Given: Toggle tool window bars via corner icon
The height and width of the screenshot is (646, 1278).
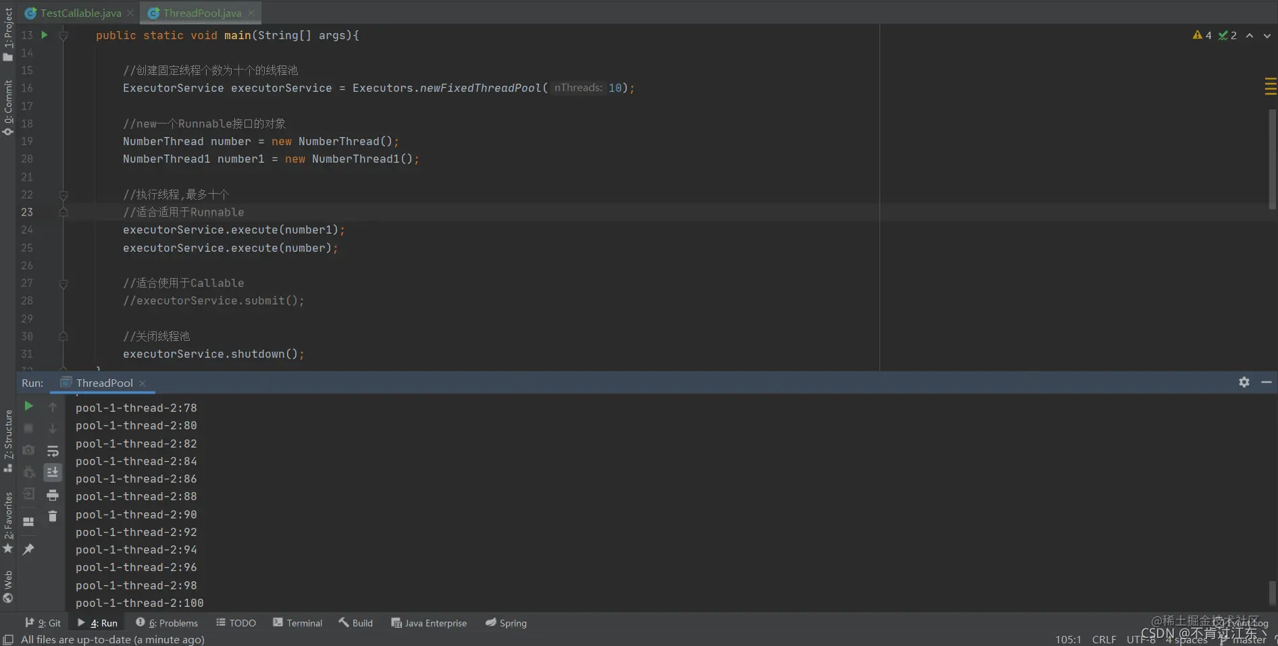Looking at the screenshot, I should pyautogui.click(x=8, y=639).
